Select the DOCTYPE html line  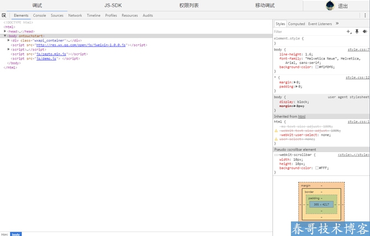[x=18, y=22]
